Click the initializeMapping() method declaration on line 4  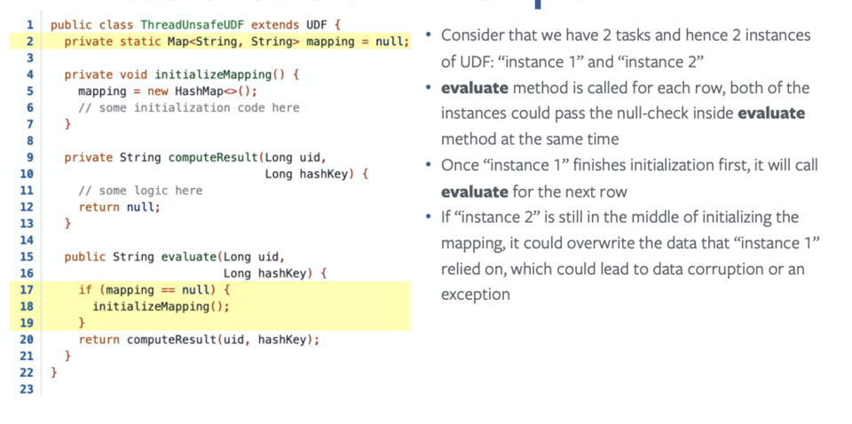(x=181, y=75)
